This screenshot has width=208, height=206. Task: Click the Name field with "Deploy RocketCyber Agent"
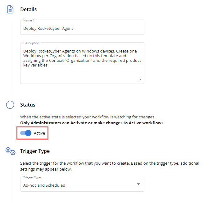pos(82,28)
